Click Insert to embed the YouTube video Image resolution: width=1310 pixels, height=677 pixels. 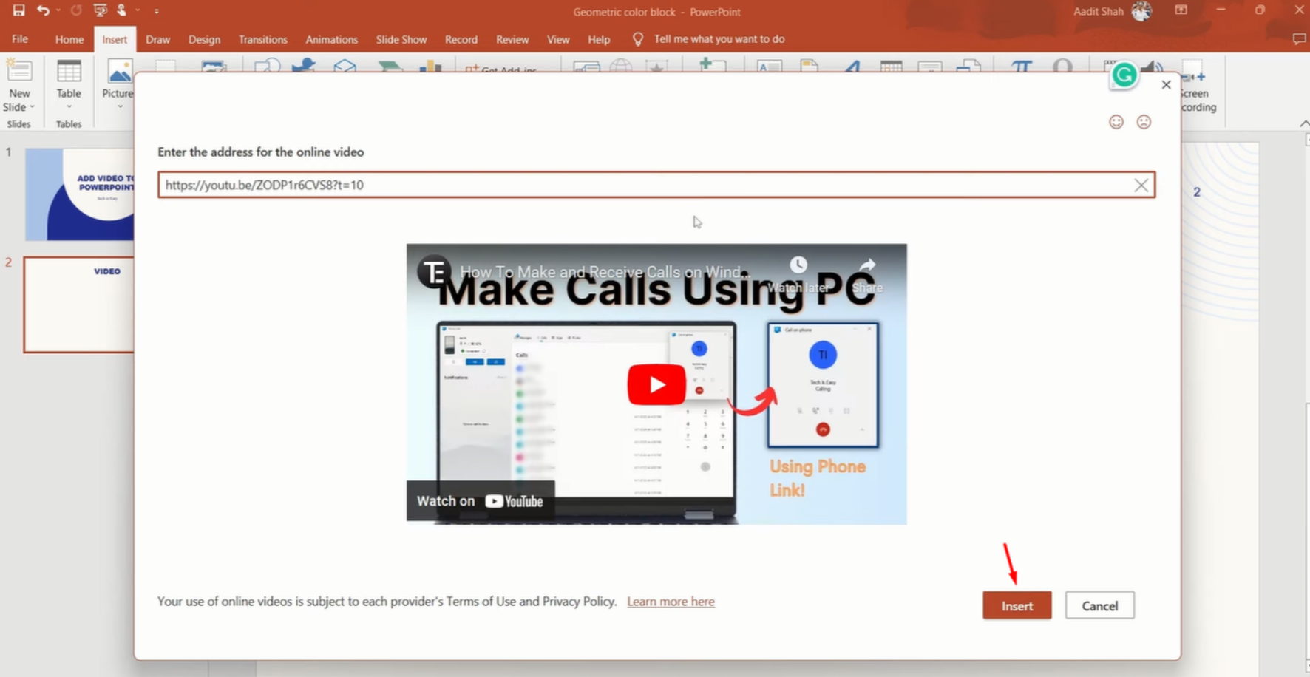click(1017, 605)
